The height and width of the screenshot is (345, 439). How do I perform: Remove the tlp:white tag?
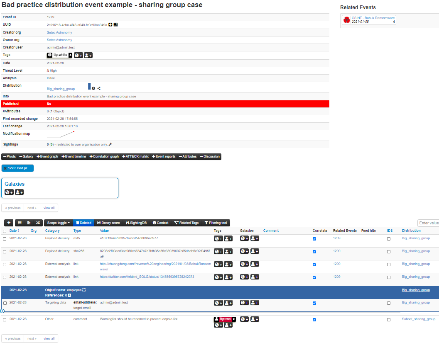[70, 54]
